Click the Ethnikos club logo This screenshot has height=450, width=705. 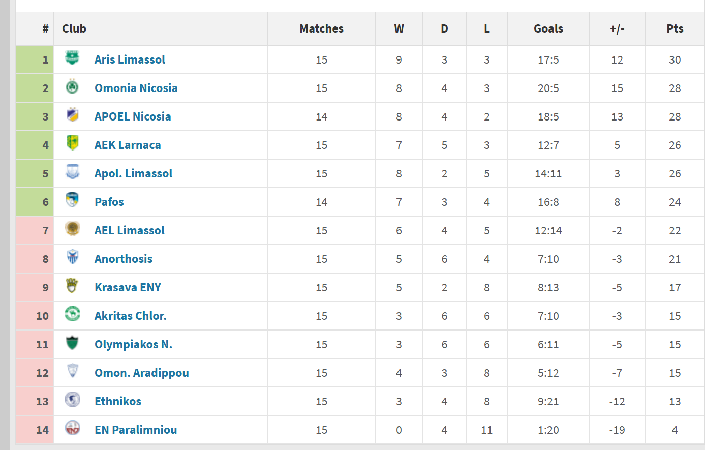[x=72, y=400]
